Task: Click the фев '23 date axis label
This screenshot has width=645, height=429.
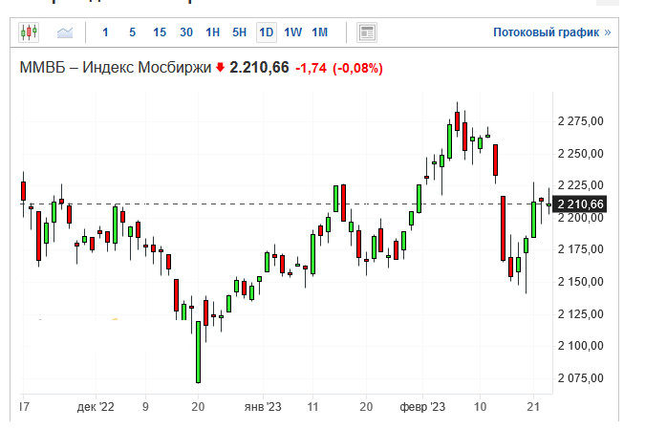Action: pos(423,406)
